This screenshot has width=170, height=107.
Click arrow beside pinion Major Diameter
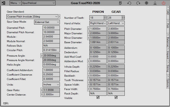(88, 33)
